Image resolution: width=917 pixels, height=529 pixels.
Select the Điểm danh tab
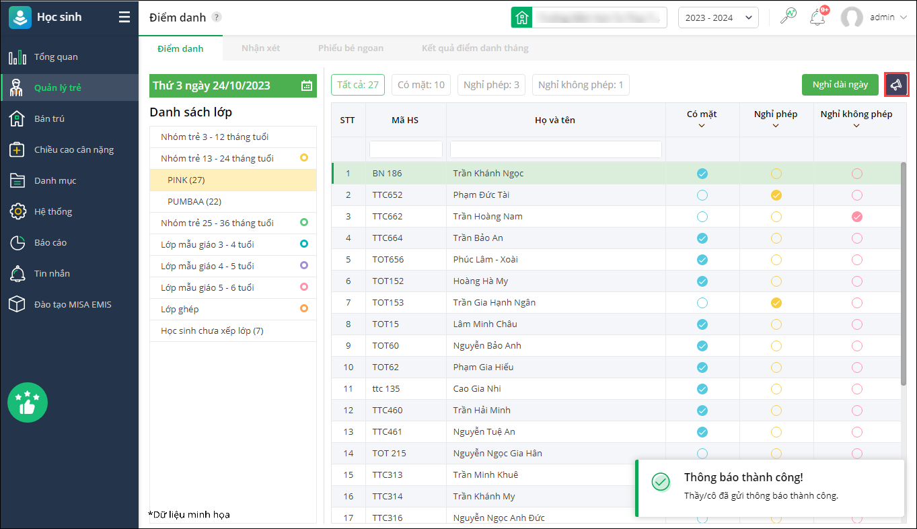pos(180,48)
